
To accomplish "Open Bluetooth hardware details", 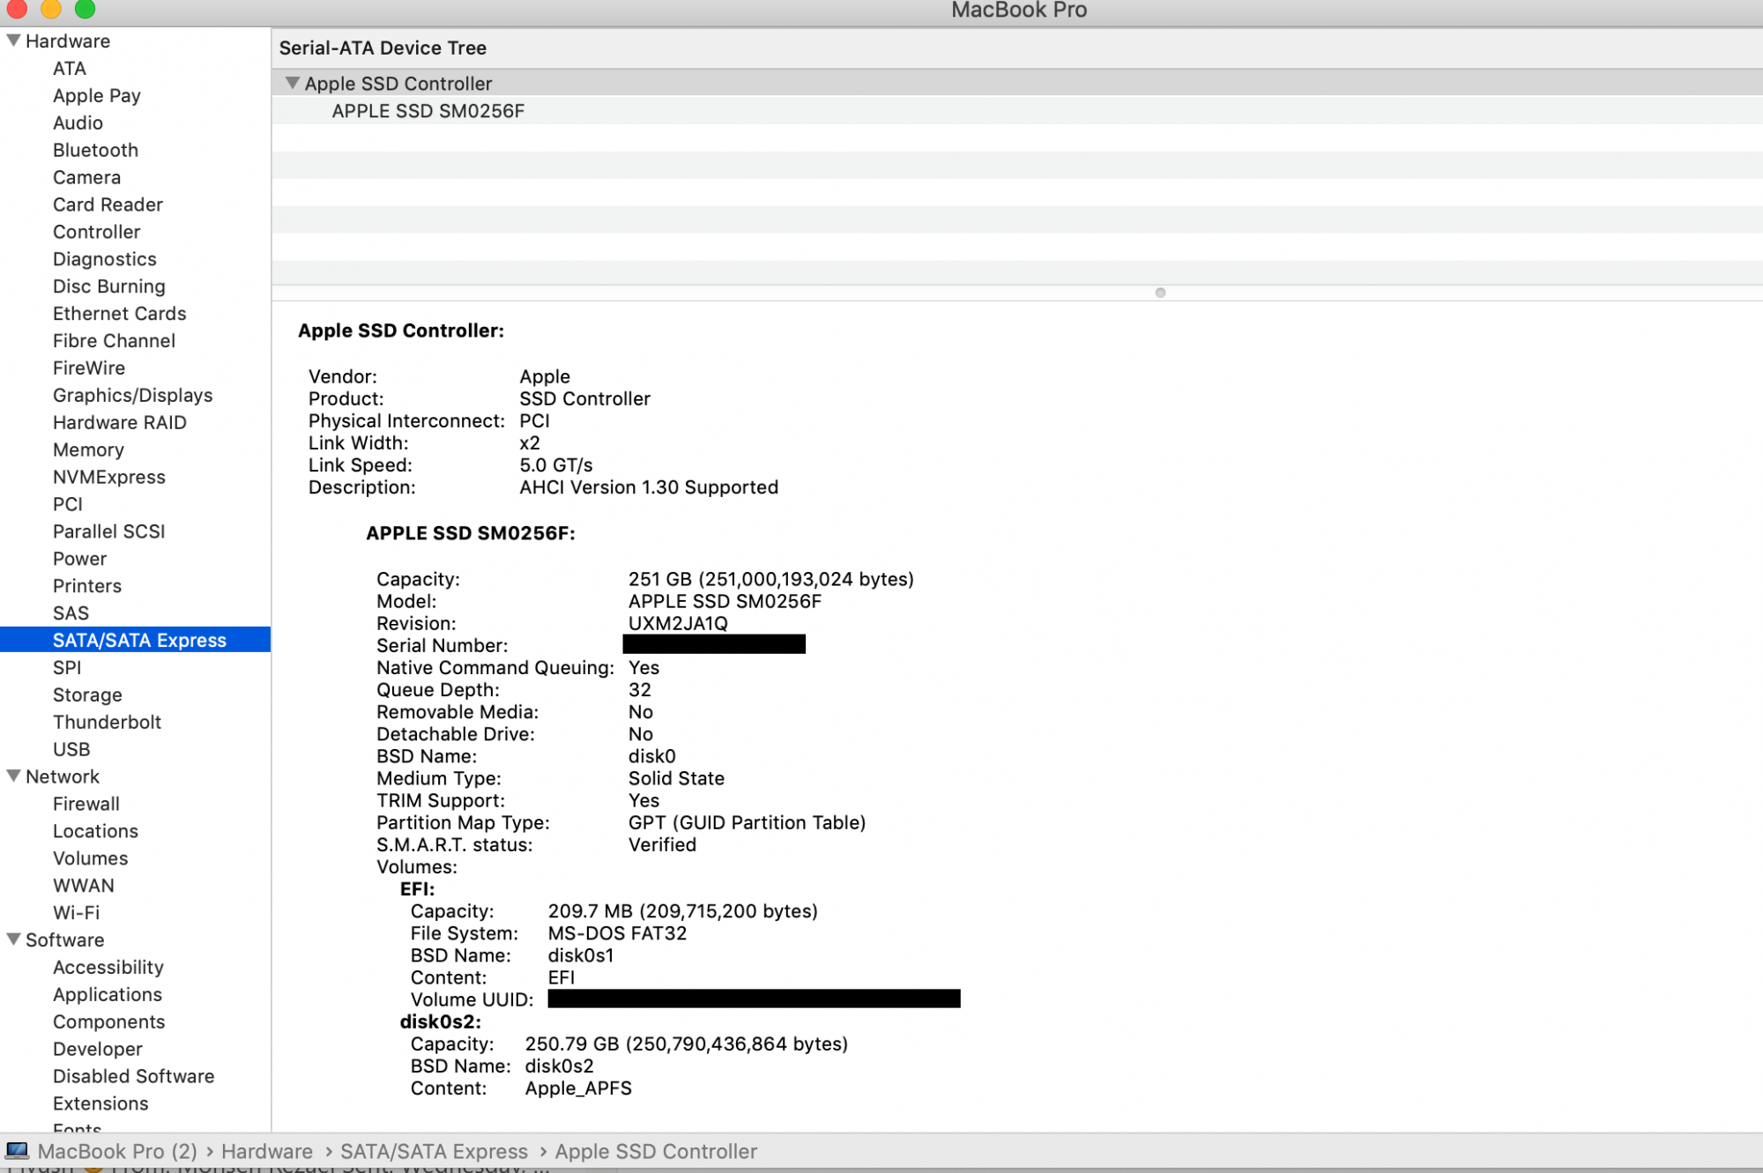I will [95, 150].
